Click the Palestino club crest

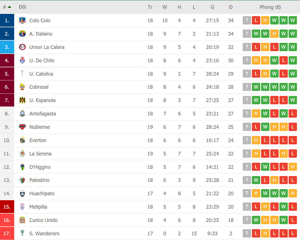click(x=22, y=180)
